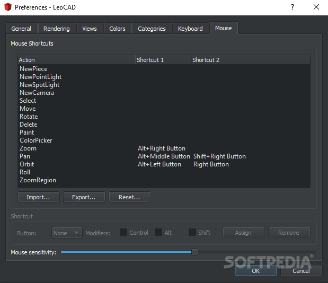Screen dimensions: 328x283
Task: Select the NewCamera action row
Action: click(x=164, y=93)
